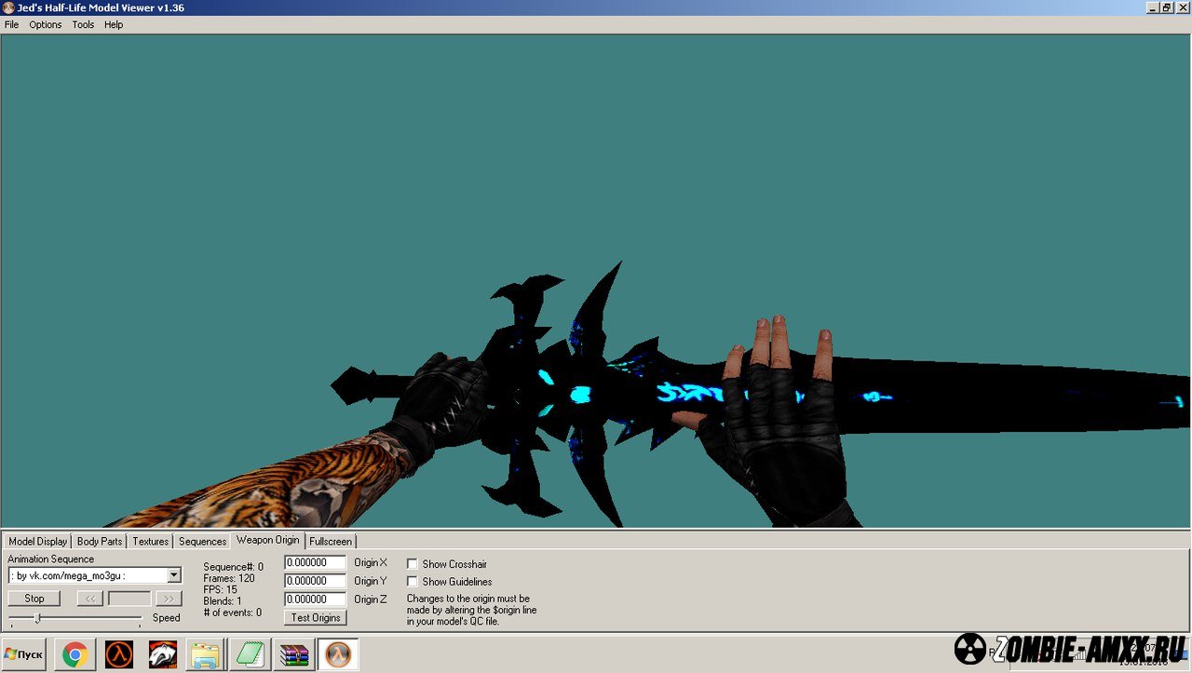Open the black Half-Life lambda taskbar icon
Image resolution: width=1192 pixels, height=673 pixels.
click(x=118, y=655)
